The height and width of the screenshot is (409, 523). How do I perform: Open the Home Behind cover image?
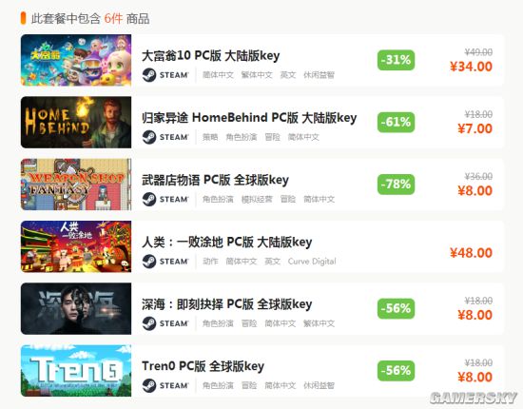click(x=76, y=122)
